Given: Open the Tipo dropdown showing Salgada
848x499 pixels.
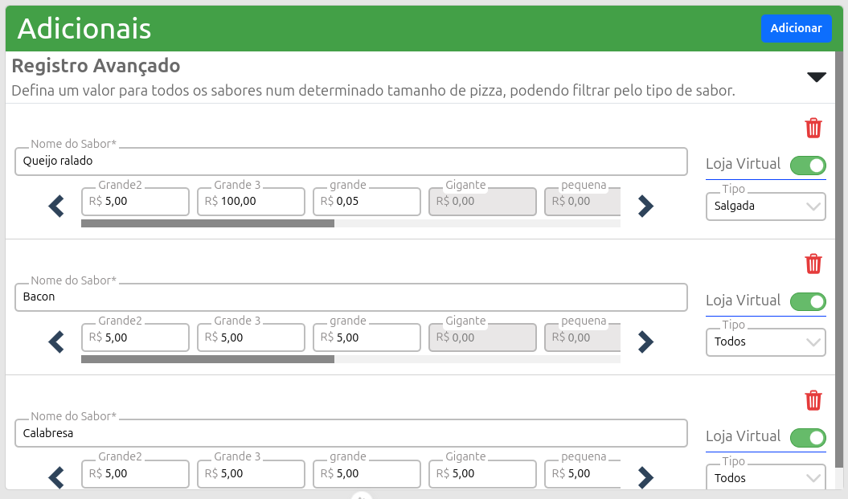Looking at the screenshot, I should pyautogui.click(x=765, y=207).
